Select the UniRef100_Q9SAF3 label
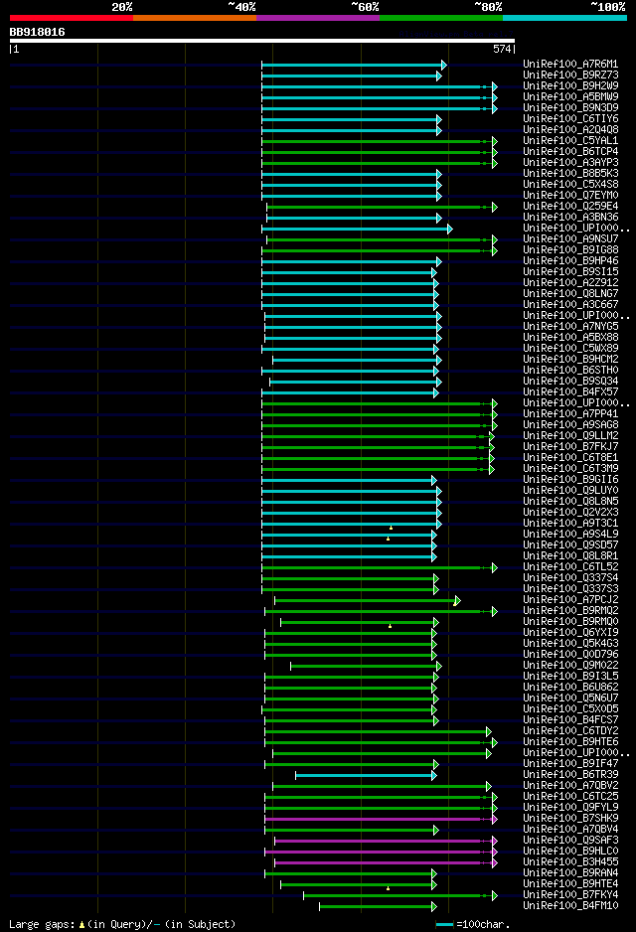 [570, 841]
